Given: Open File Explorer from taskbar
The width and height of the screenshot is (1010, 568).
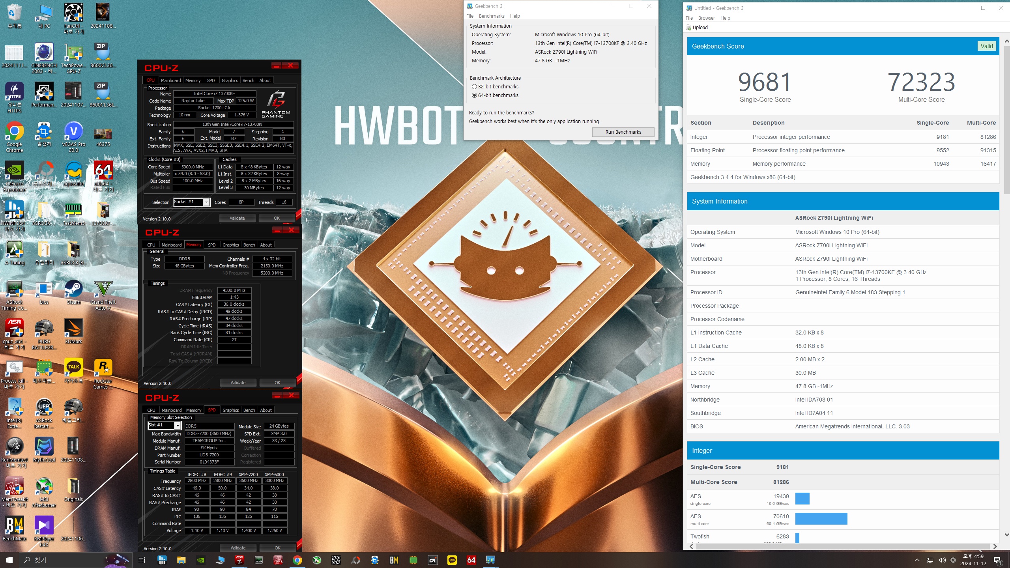Looking at the screenshot, I should 181,560.
